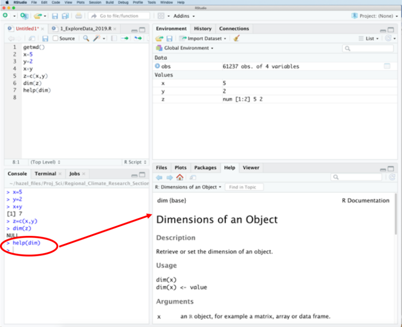Click the Find in Topic field
This screenshot has width=402, height=327.
pyautogui.click(x=244, y=187)
